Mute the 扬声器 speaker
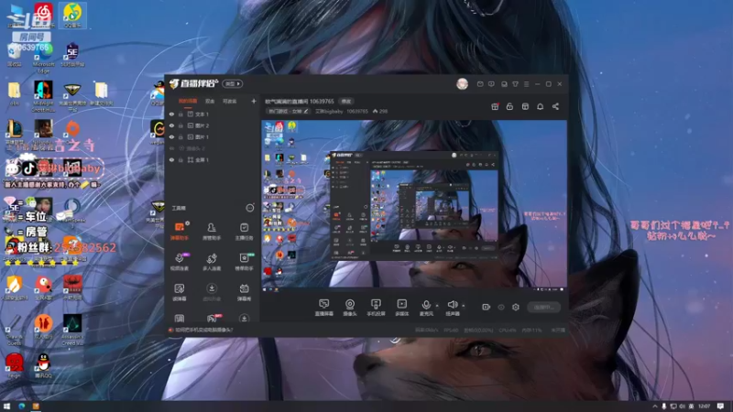Screen dimensions: 733x412 click(x=452, y=308)
